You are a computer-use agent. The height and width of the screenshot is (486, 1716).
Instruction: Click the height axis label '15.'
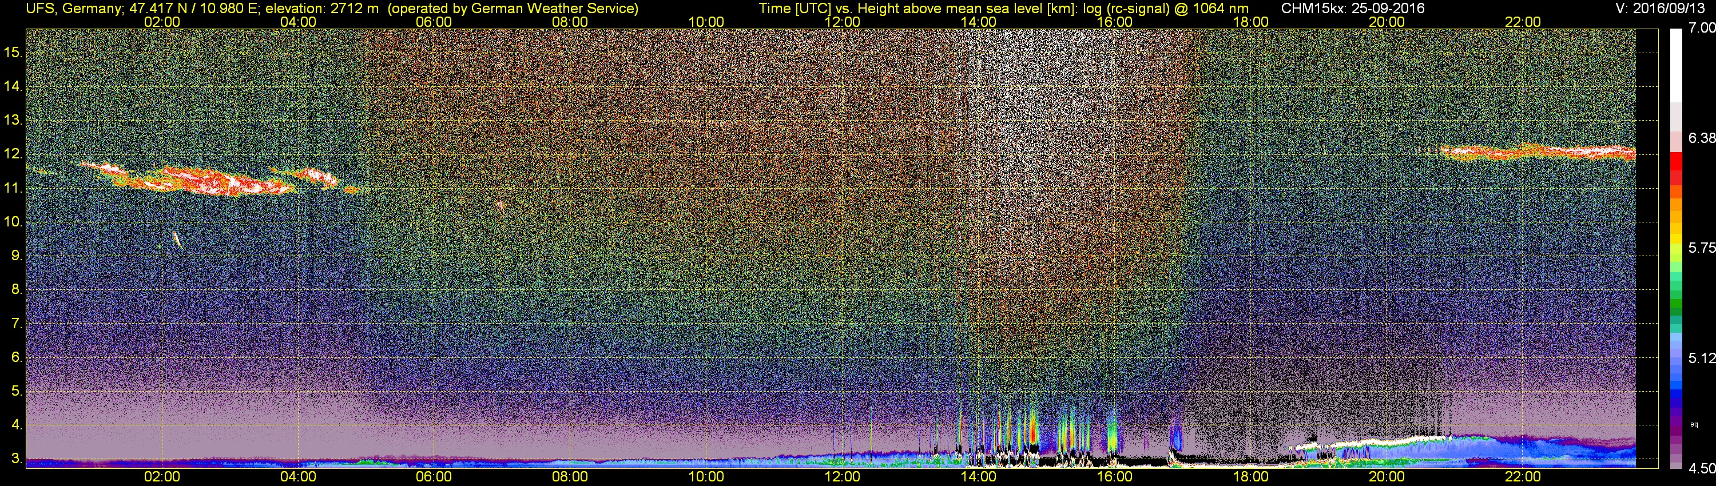[x=13, y=53]
